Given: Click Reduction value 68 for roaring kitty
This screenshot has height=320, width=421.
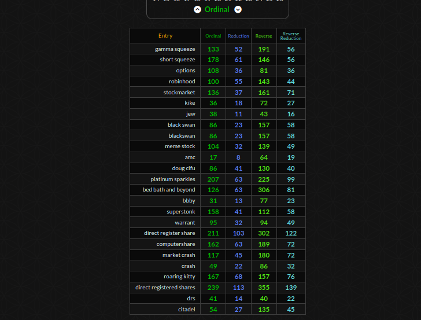Looking at the screenshot, I should (x=238, y=277).
